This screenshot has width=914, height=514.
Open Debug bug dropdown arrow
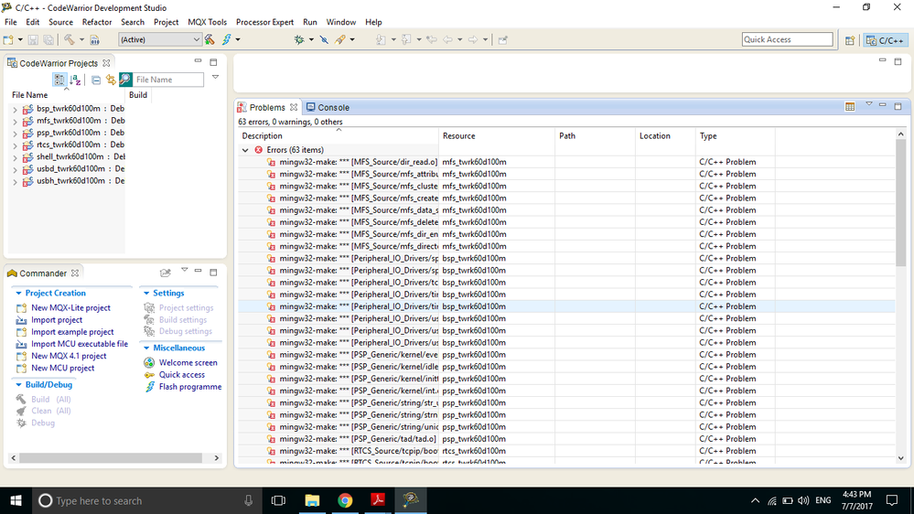pos(311,39)
